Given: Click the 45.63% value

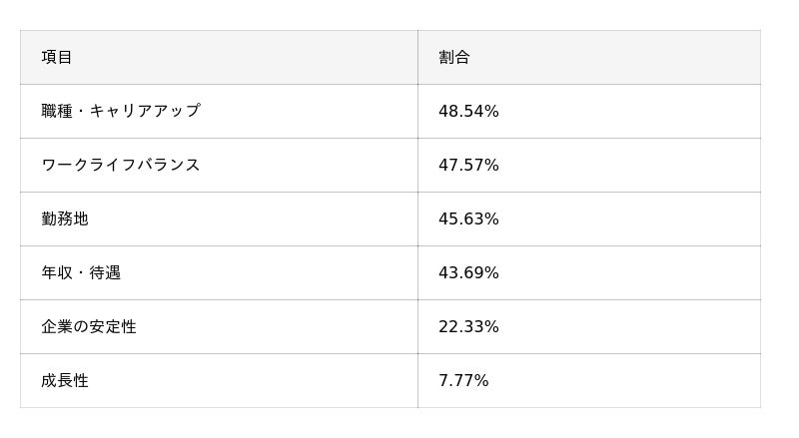Looking at the screenshot, I should tap(468, 219).
